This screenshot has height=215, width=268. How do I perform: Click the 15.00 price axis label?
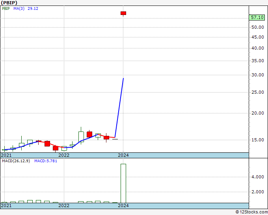click(x=258, y=140)
